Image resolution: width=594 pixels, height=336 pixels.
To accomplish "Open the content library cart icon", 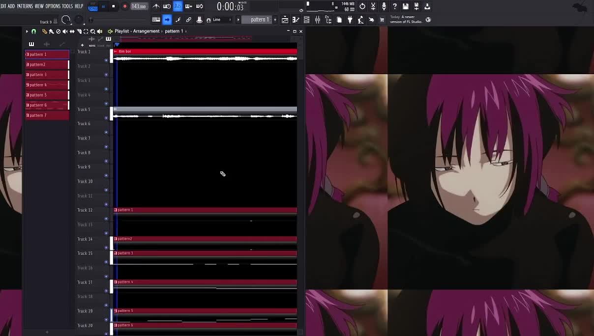I will pyautogui.click(x=382, y=20).
